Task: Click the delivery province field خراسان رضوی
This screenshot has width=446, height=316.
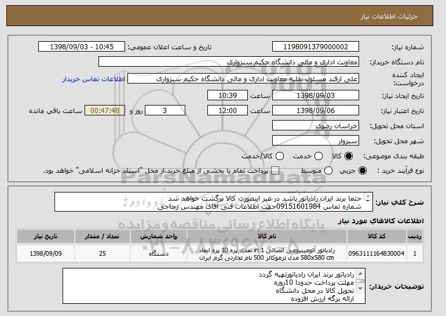Action: 316,126
